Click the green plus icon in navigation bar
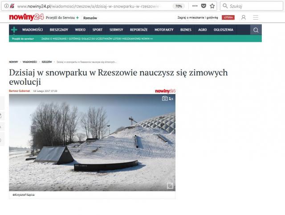 [x=14, y=30]
